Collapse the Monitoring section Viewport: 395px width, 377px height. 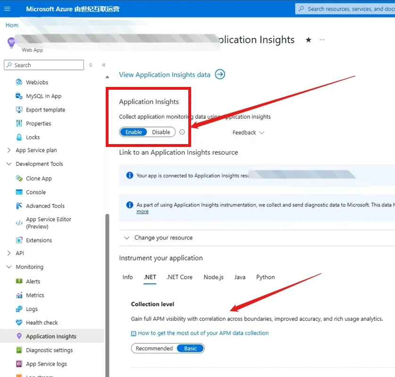[x=9, y=267]
